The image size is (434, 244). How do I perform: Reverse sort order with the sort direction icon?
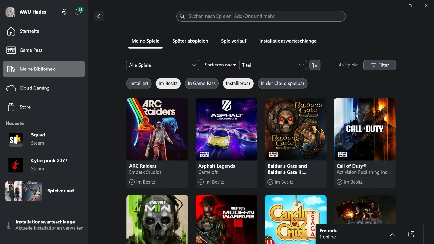click(x=315, y=65)
